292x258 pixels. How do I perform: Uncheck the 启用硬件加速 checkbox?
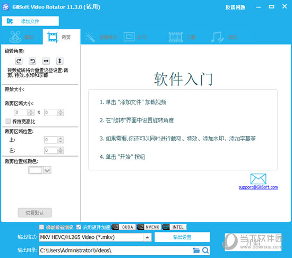click(79, 227)
